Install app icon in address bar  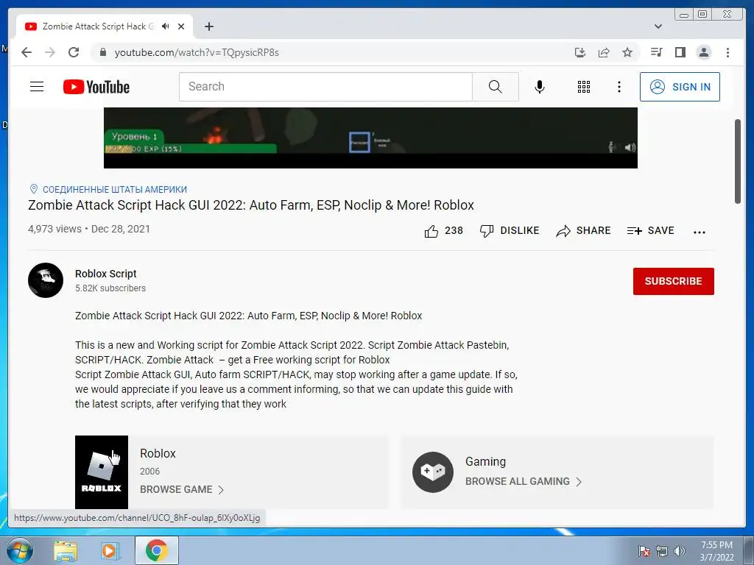[x=580, y=52]
